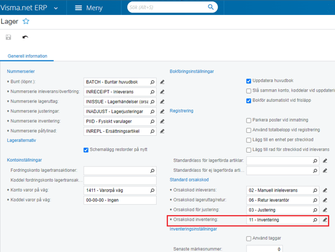Edit Standardklass för lagerförda artiklar pencil

tap(325, 161)
